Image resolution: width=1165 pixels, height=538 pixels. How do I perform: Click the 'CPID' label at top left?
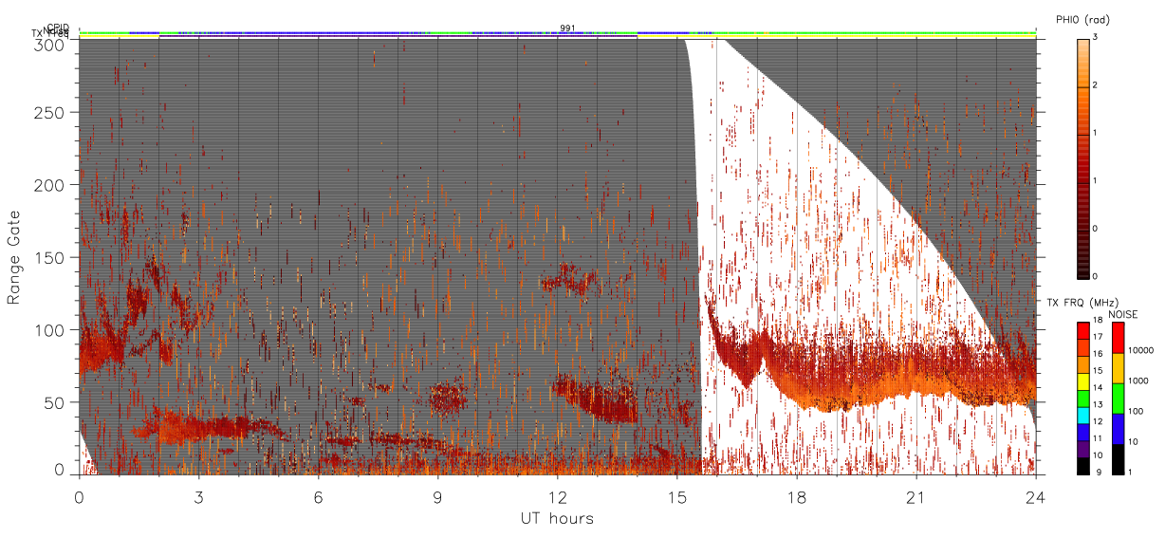pos(57,28)
